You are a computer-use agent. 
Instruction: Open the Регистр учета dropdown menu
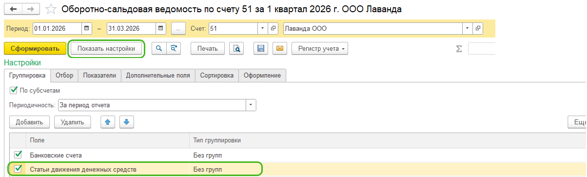tap(320, 48)
